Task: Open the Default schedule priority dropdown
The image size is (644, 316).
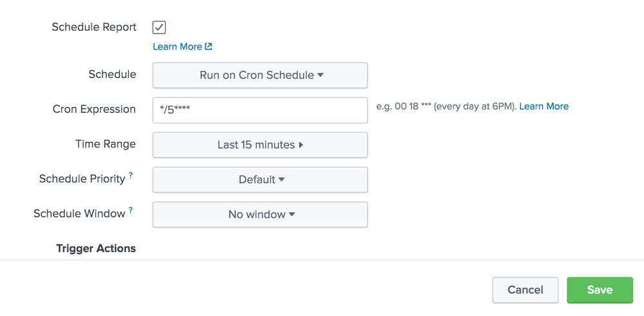Action: tap(260, 179)
